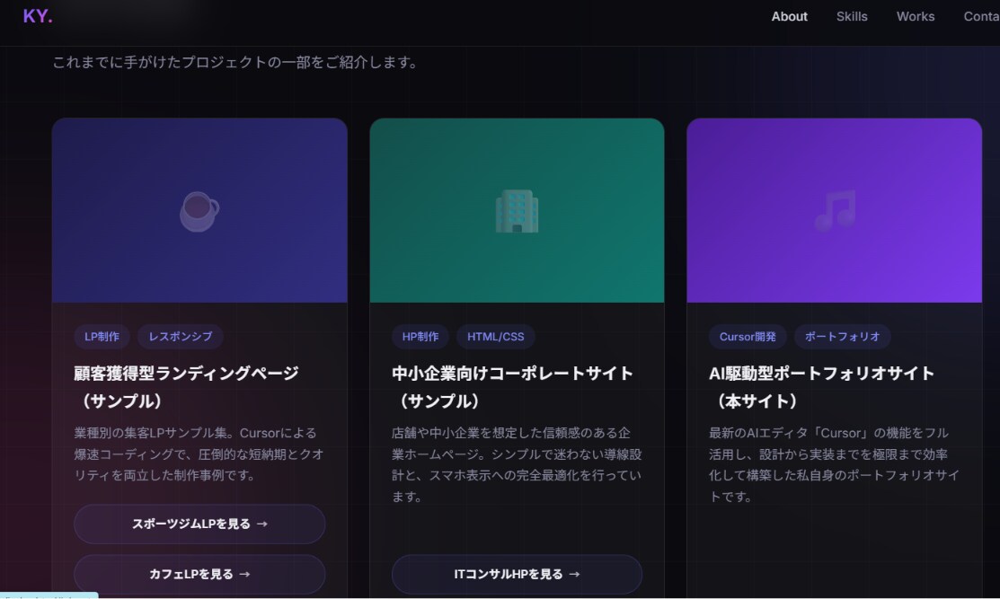
Task: Click the LP制作 tag
Action: pos(102,337)
